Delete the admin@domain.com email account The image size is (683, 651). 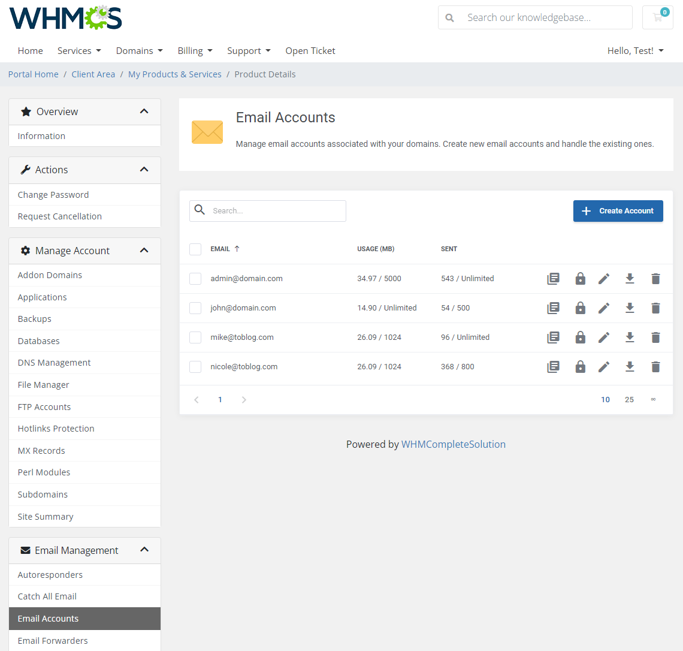pos(655,278)
